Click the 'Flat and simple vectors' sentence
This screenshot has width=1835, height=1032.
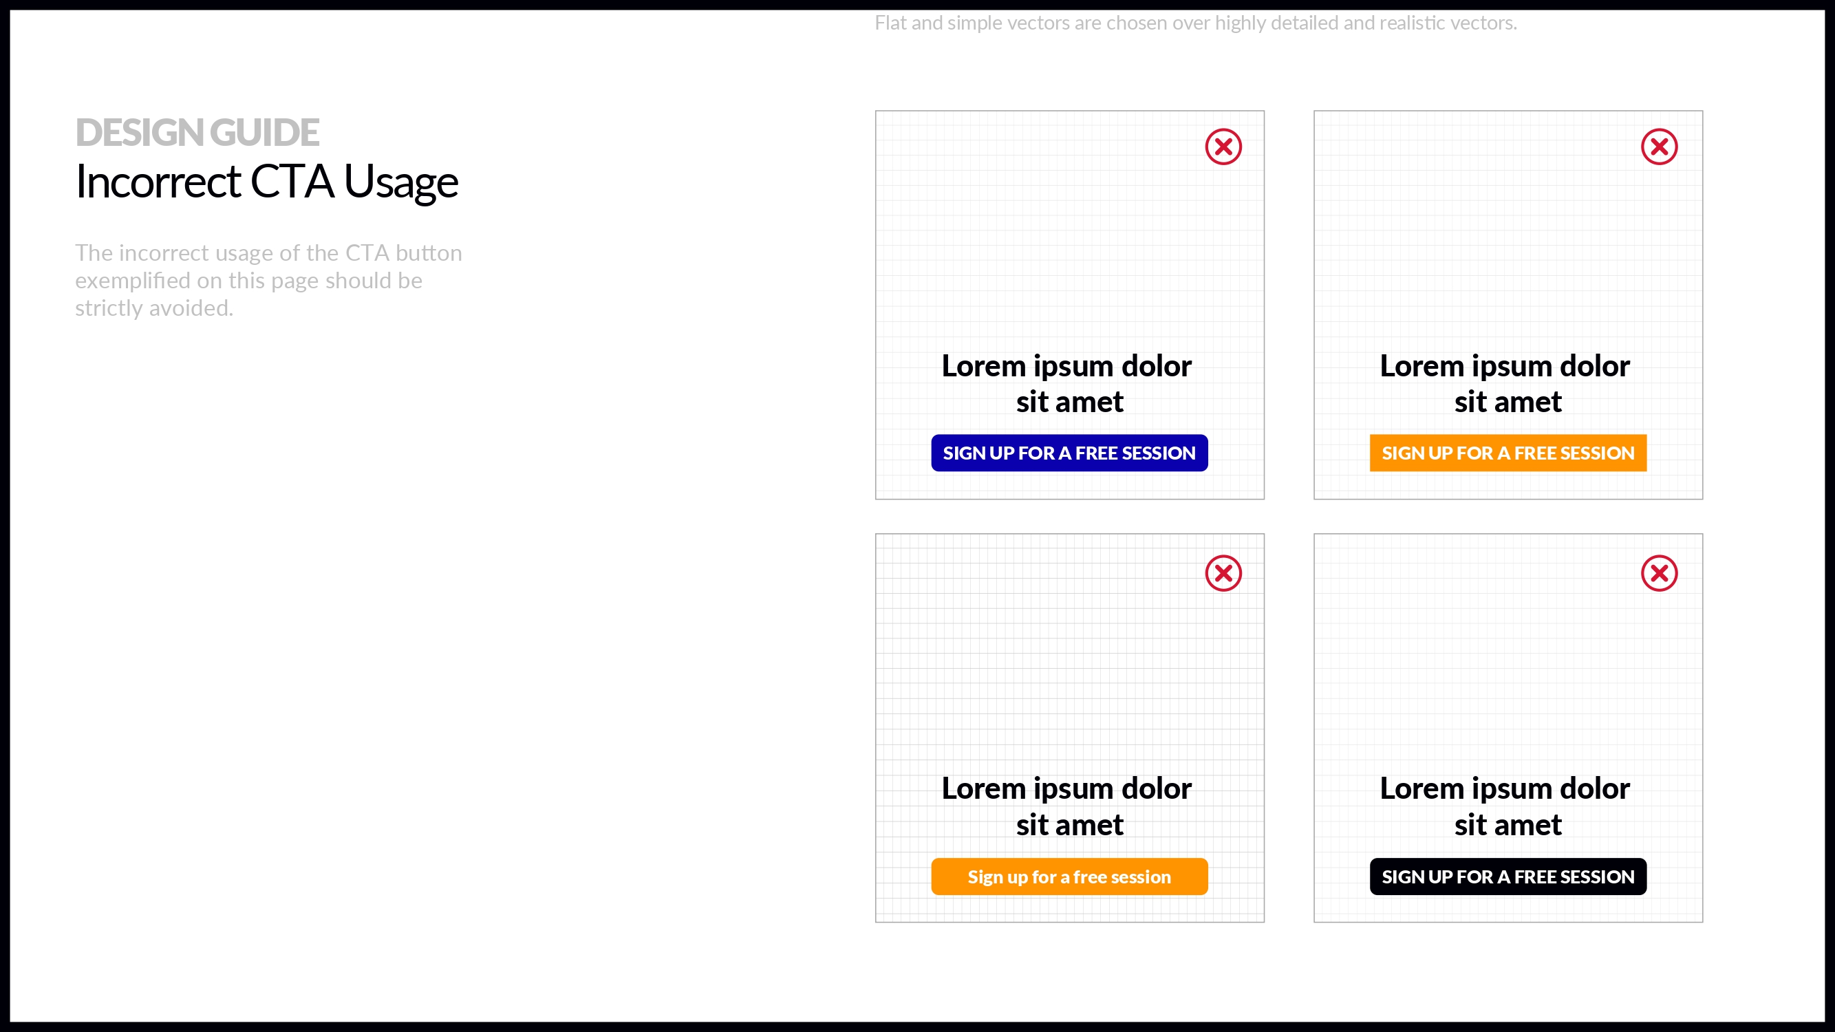[x=1195, y=23]
